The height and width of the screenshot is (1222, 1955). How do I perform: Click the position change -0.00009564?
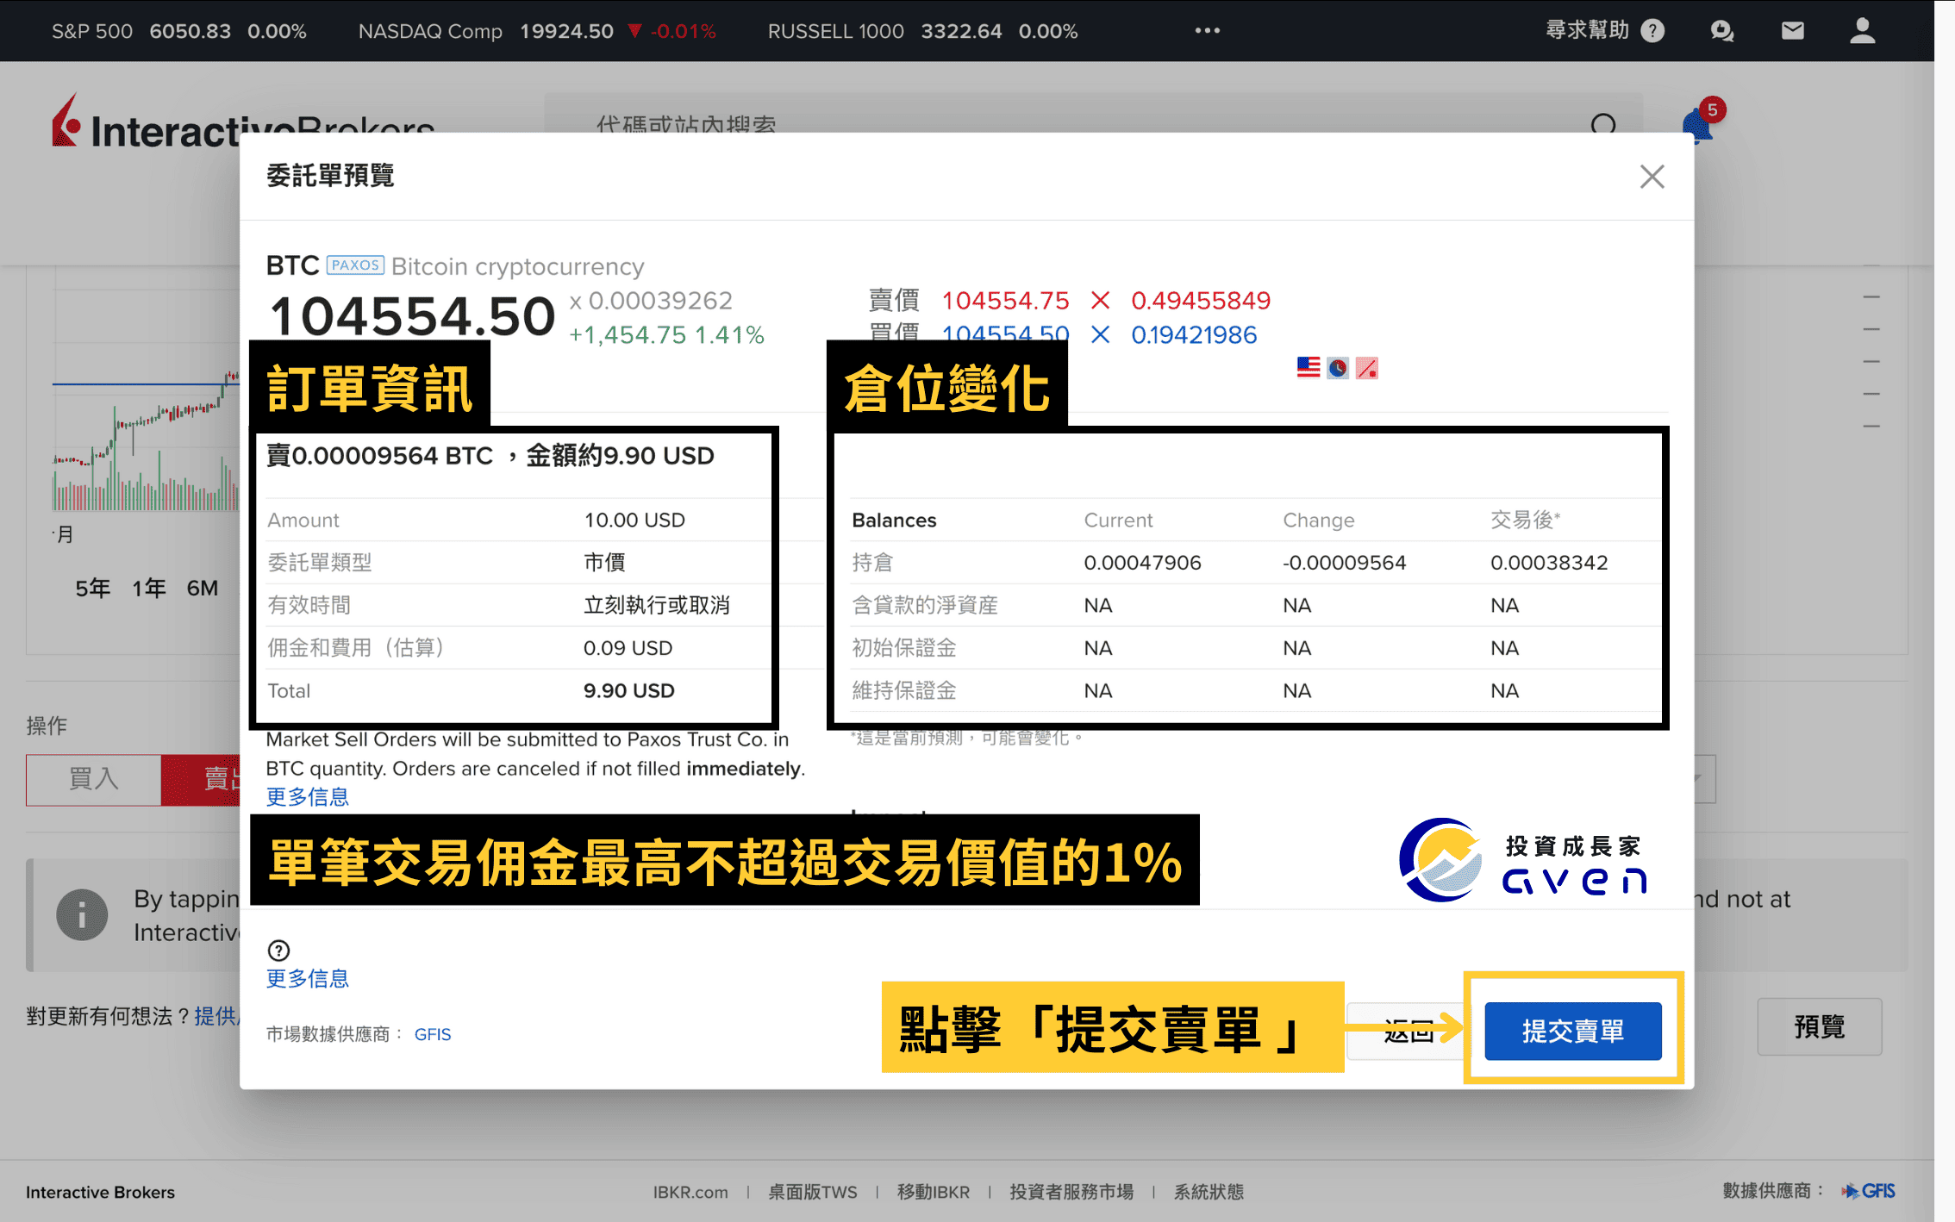[1344, 563]
